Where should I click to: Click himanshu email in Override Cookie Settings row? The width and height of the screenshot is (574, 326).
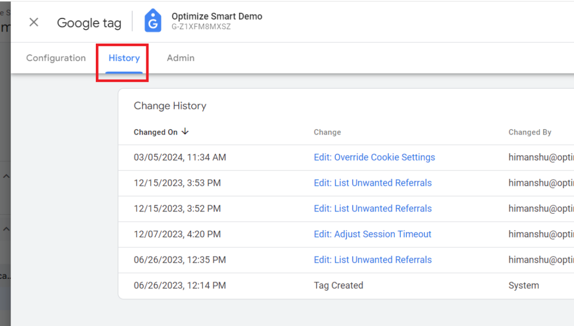point(541,157)
